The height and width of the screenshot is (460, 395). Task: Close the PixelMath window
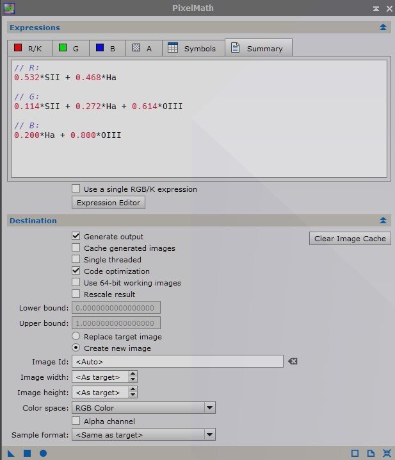coord(389,9)
